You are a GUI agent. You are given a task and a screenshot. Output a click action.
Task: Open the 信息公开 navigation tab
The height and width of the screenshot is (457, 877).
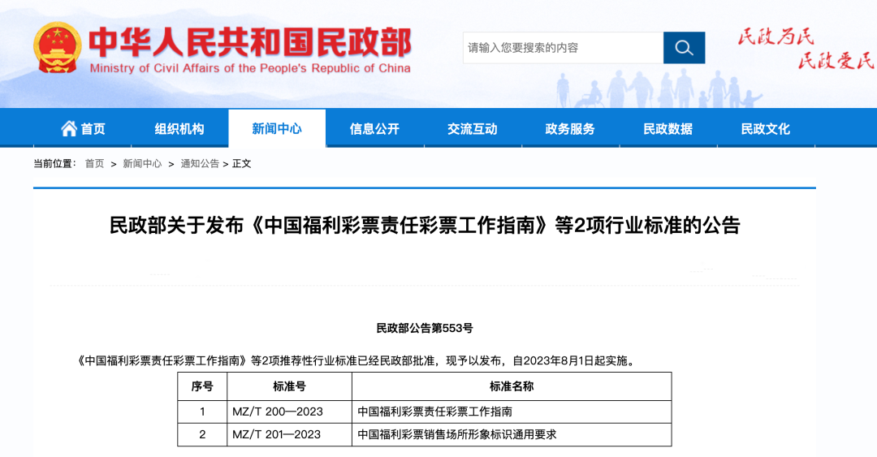tap(374, 128)
